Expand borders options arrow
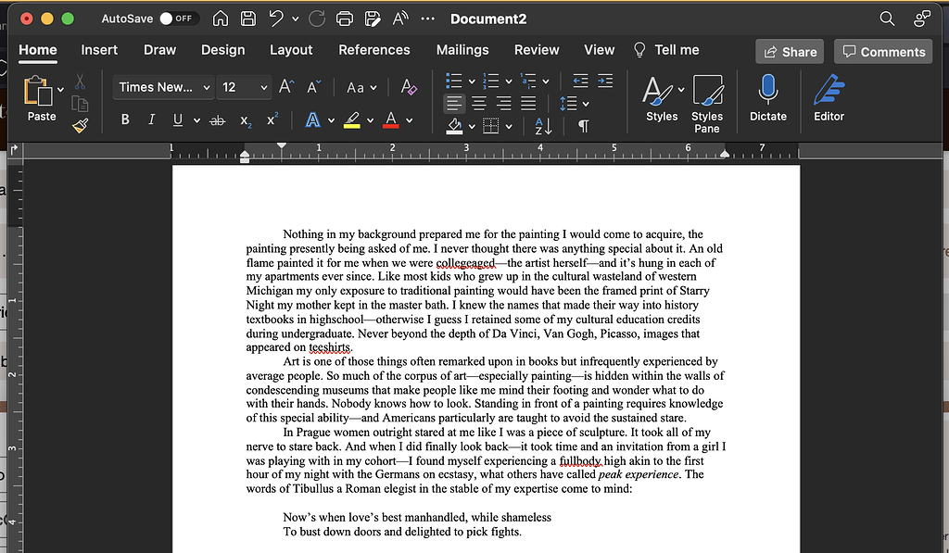Image resolution: width=949 pixels, height=553 pixels. [509, 127]
